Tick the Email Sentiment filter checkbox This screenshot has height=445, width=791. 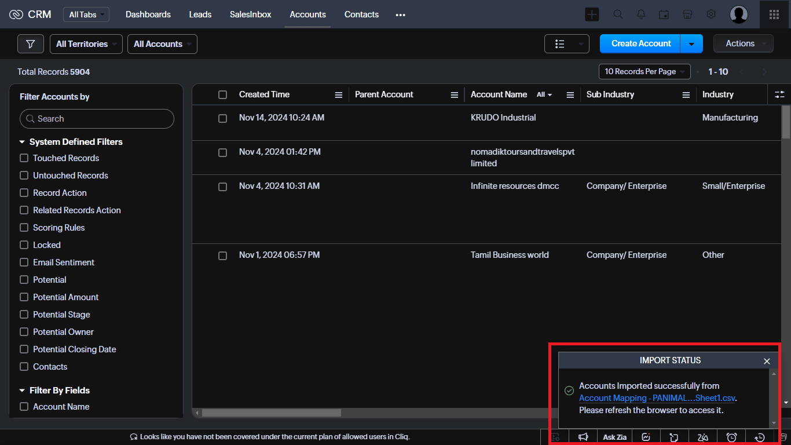click(x=24, y=262)
